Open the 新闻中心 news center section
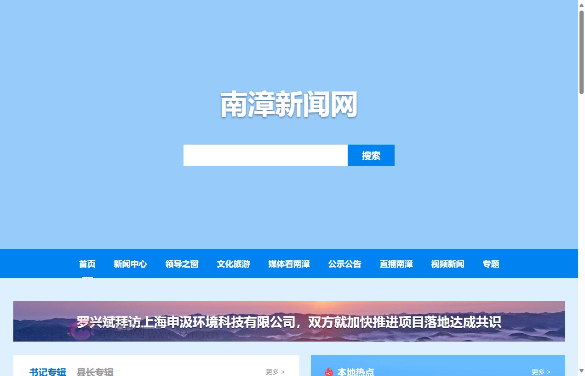Viewport: 585px width, 376px height. coord(130,264)
